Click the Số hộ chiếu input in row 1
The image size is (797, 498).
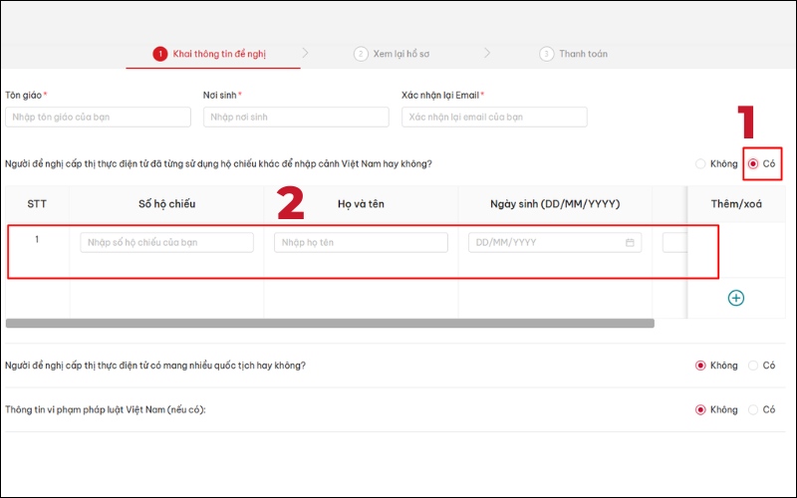tap(166, 242)
